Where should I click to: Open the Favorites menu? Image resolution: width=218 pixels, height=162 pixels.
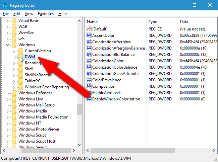point(46,14)
